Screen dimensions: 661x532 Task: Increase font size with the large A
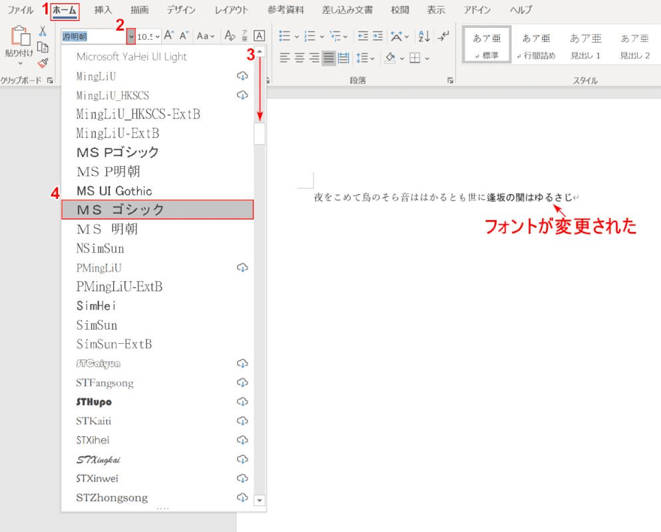(169, 35)
